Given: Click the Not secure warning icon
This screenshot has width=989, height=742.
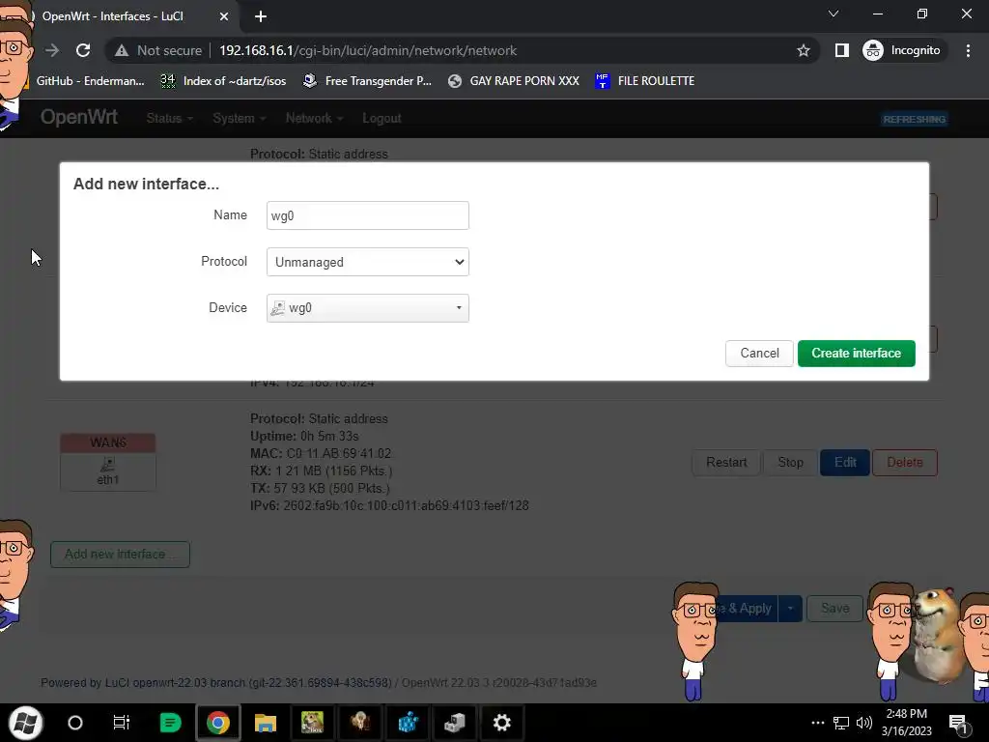Looking at the screenshot, I should click(122, 50).
